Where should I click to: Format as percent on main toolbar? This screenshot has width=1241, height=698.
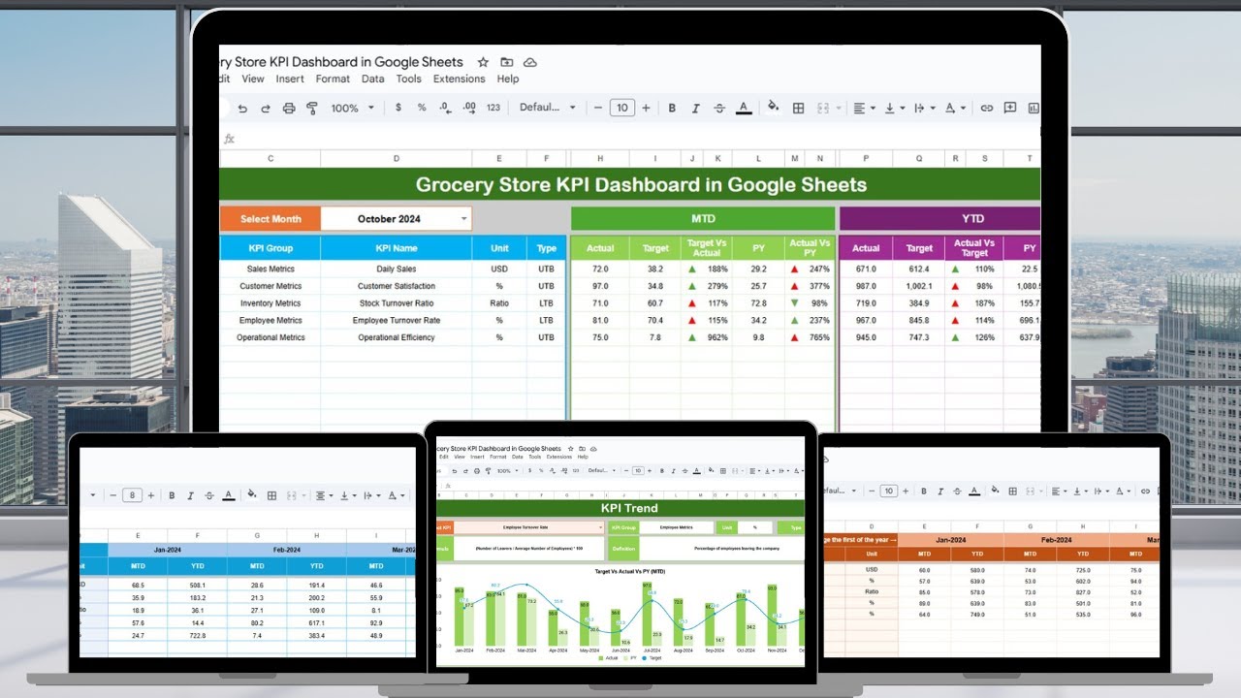(422, 108)
